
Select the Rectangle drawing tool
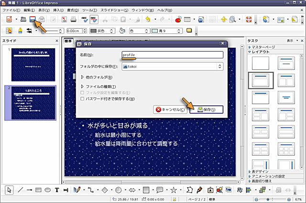[38, 190]
